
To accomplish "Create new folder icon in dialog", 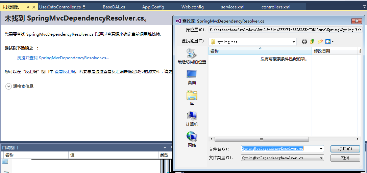I will [x=320, y=42].
